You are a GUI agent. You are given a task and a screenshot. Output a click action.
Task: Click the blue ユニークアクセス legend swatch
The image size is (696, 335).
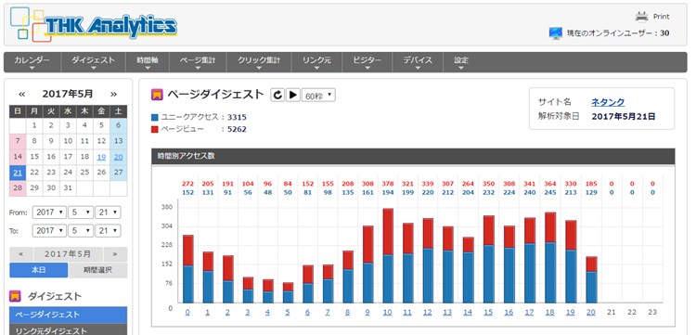(x=154, y=118)
